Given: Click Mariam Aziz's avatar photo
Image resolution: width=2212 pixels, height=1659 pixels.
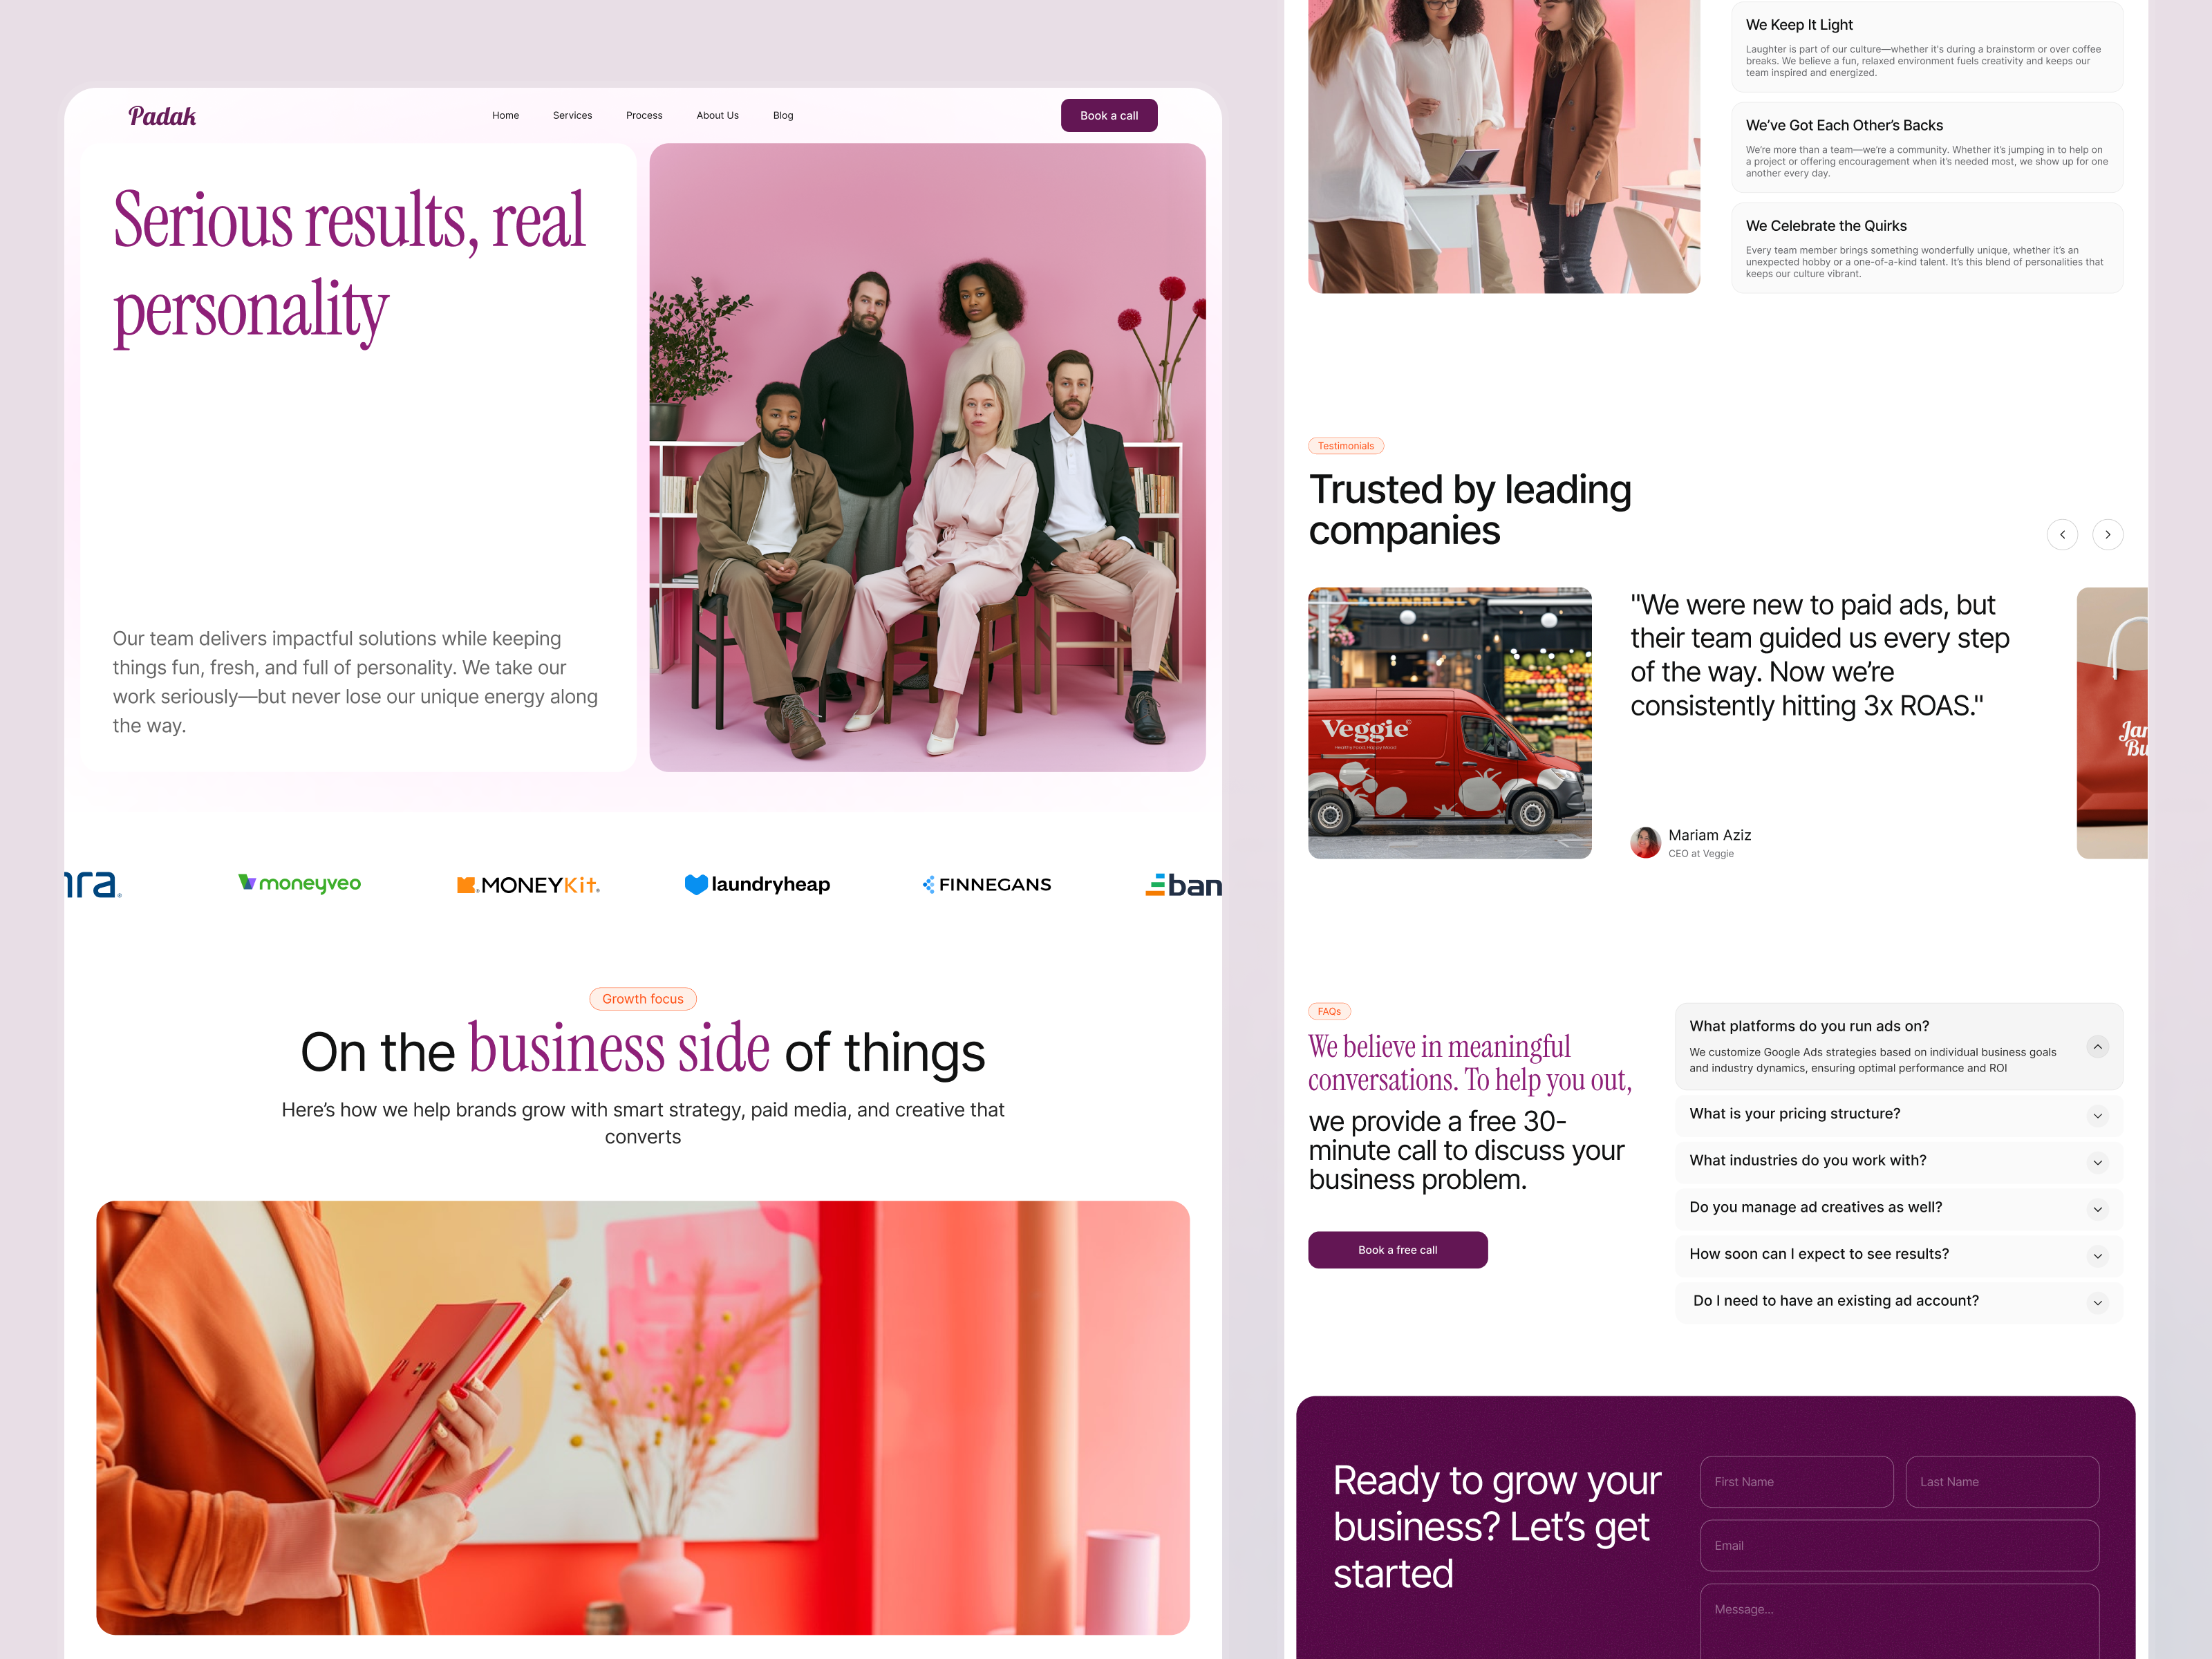Looking at the screenshot, I should pos(1645,842).
